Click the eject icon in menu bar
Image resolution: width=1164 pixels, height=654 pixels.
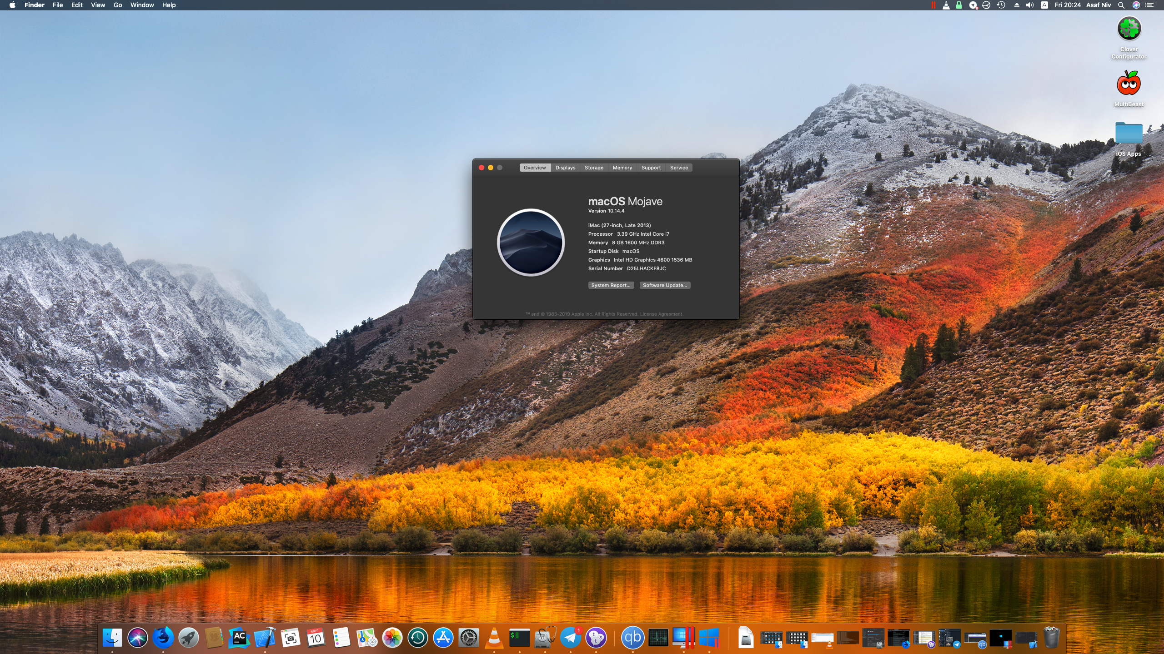[x=1017, y=5]
